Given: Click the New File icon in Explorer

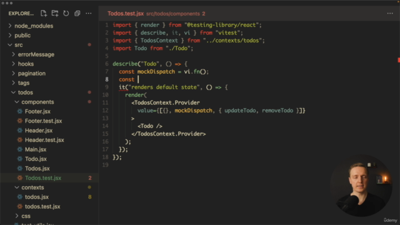Looking at the screenshot, I should tap(44, 13).
